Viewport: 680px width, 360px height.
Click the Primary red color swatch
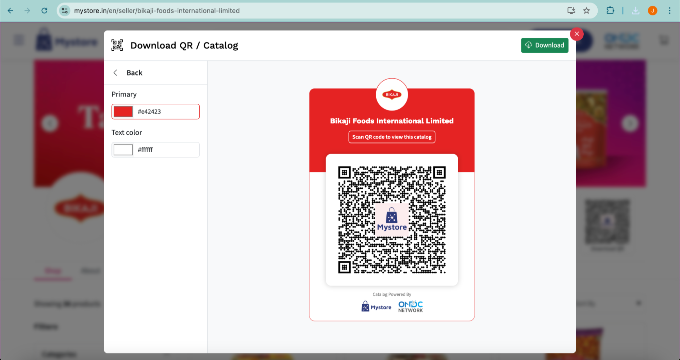(x=123, y=112)
